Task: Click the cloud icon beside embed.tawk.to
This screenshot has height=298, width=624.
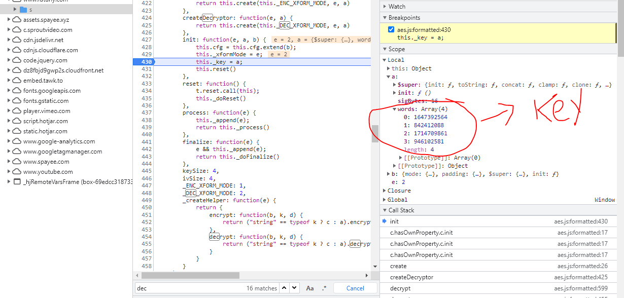Action: pos(17,81)
